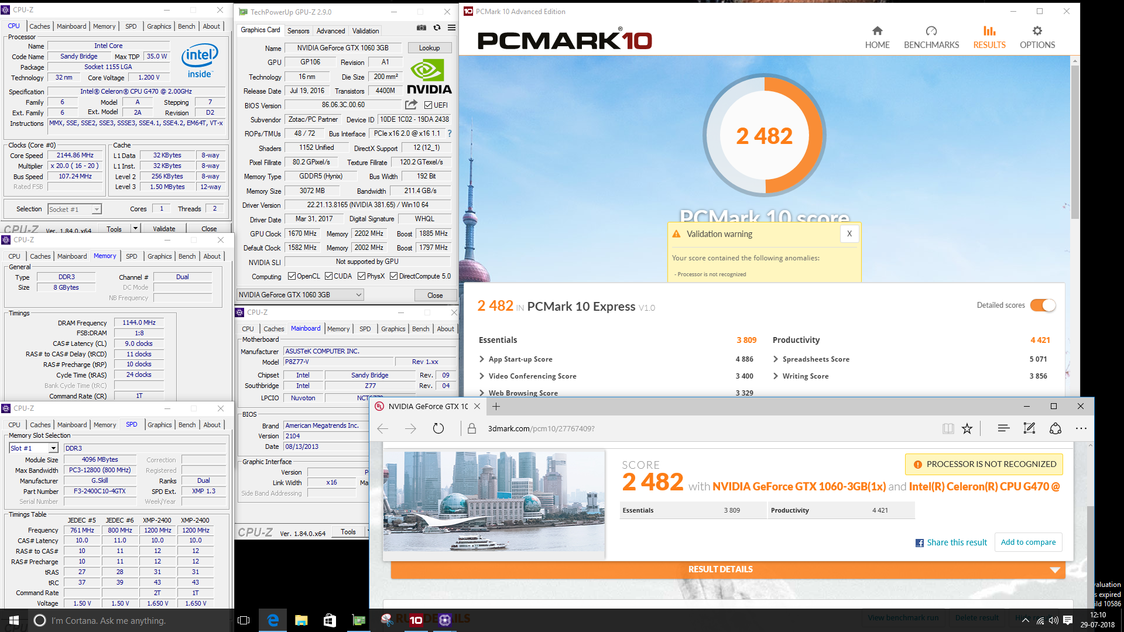
Task: Click the Cortana search box
Action: click(x=131, y=620)
